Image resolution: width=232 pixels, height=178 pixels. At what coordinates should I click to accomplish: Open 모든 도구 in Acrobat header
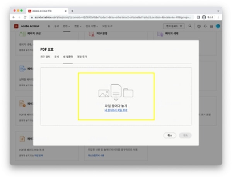[107, 26]
